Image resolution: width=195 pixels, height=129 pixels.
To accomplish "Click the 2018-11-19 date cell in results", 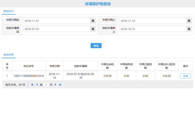I will coord(55,76).
